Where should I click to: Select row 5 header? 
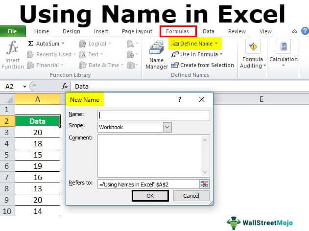pyautogui.click(x=7, y=155)
